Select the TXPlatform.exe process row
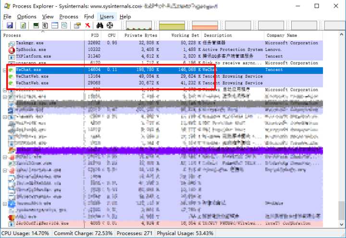Viewport: 346px width, 238px height. point(165,57)
